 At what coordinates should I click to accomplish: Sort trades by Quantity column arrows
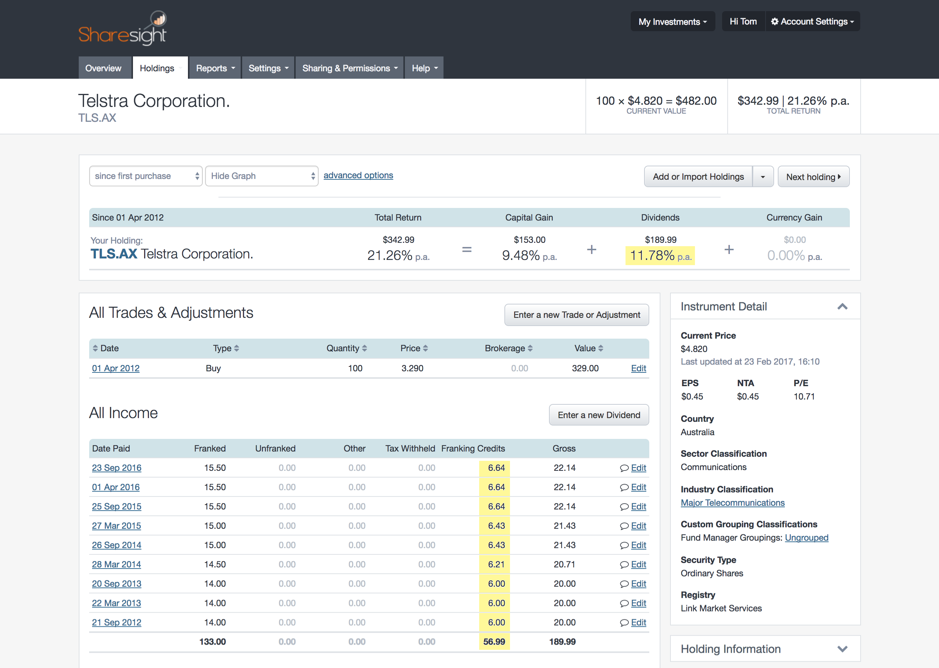[365, 348]
